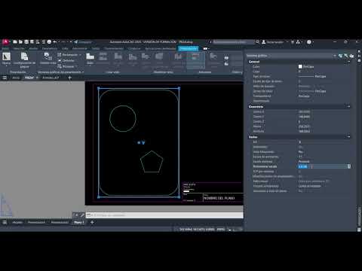The width and height of the screenshot is (362, 271).
Task: Click the Quick Select icon in Properties panel
Action: (340, 56)
